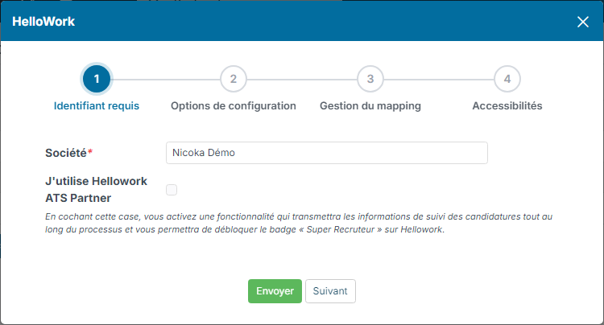Image resolution: width=604 pixels, height=325 pixels.
Task: Submit with the Envoyer button
Action: click(275, 291)
